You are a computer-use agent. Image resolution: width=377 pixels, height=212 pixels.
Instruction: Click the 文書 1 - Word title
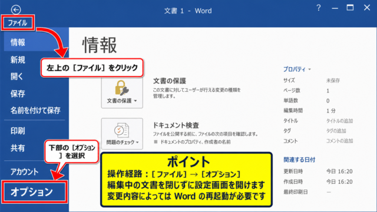click(x=188, y=11)
